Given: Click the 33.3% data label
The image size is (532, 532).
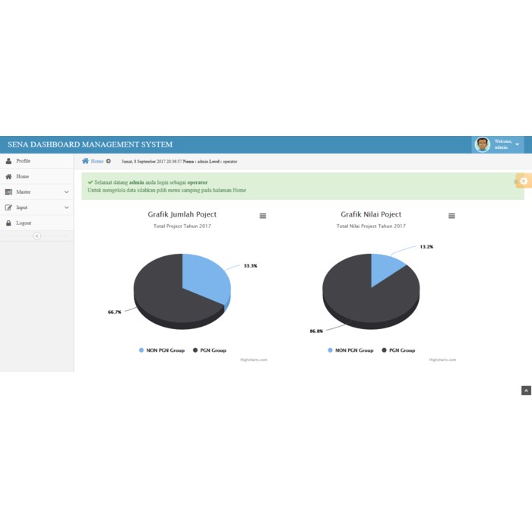Looking at the screenshot, I should click(250, 266).
